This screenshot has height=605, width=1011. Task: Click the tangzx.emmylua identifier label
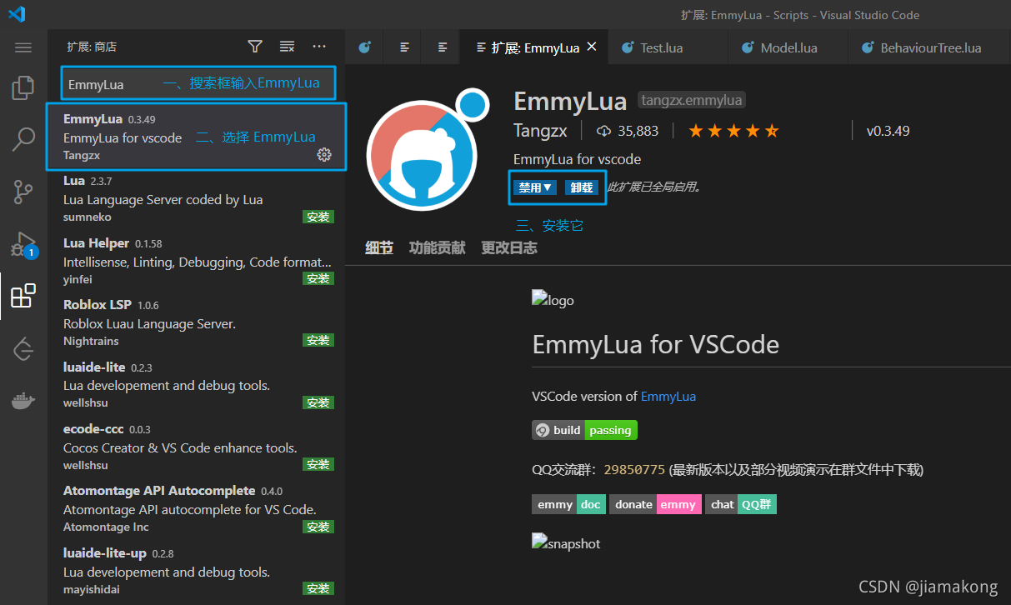(692, 100)
